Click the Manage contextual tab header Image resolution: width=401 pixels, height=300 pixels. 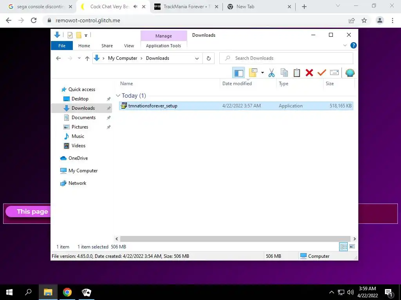click(164, 36)
